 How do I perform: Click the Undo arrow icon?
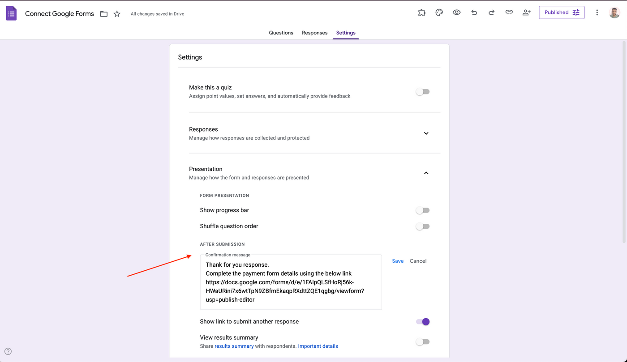tap(474, 13)
